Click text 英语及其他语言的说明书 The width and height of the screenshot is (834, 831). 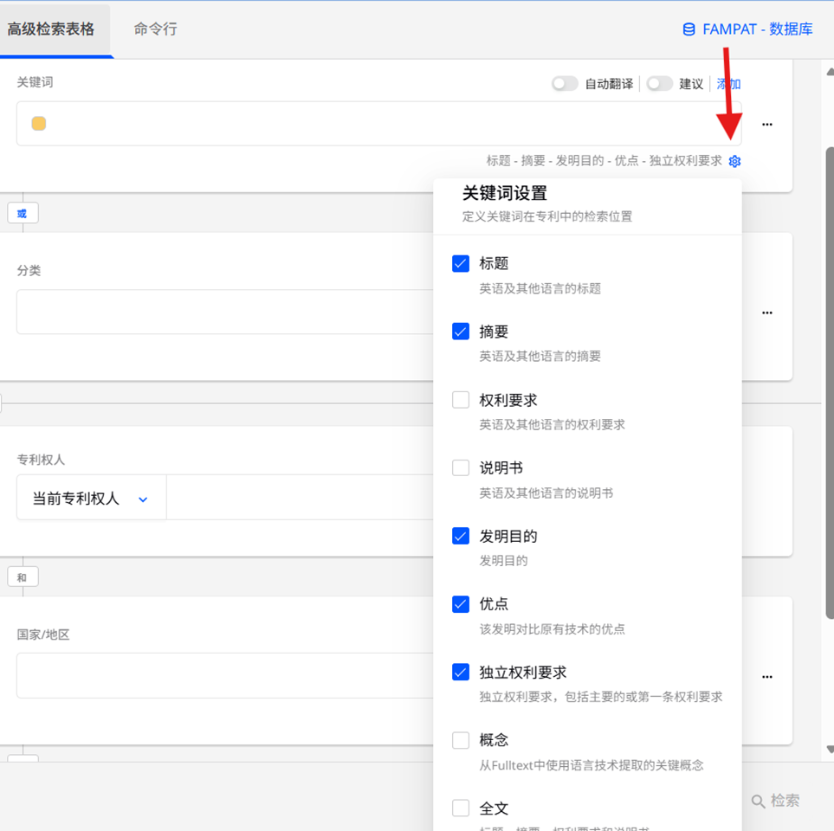(x=546, y=493)
